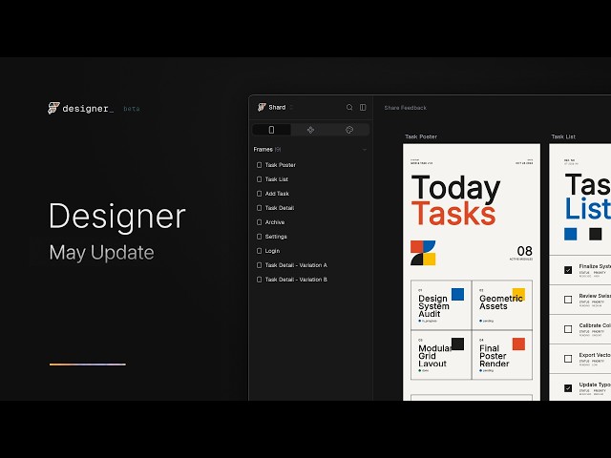Check the Export Vector task checkbox

pos(568,359)
